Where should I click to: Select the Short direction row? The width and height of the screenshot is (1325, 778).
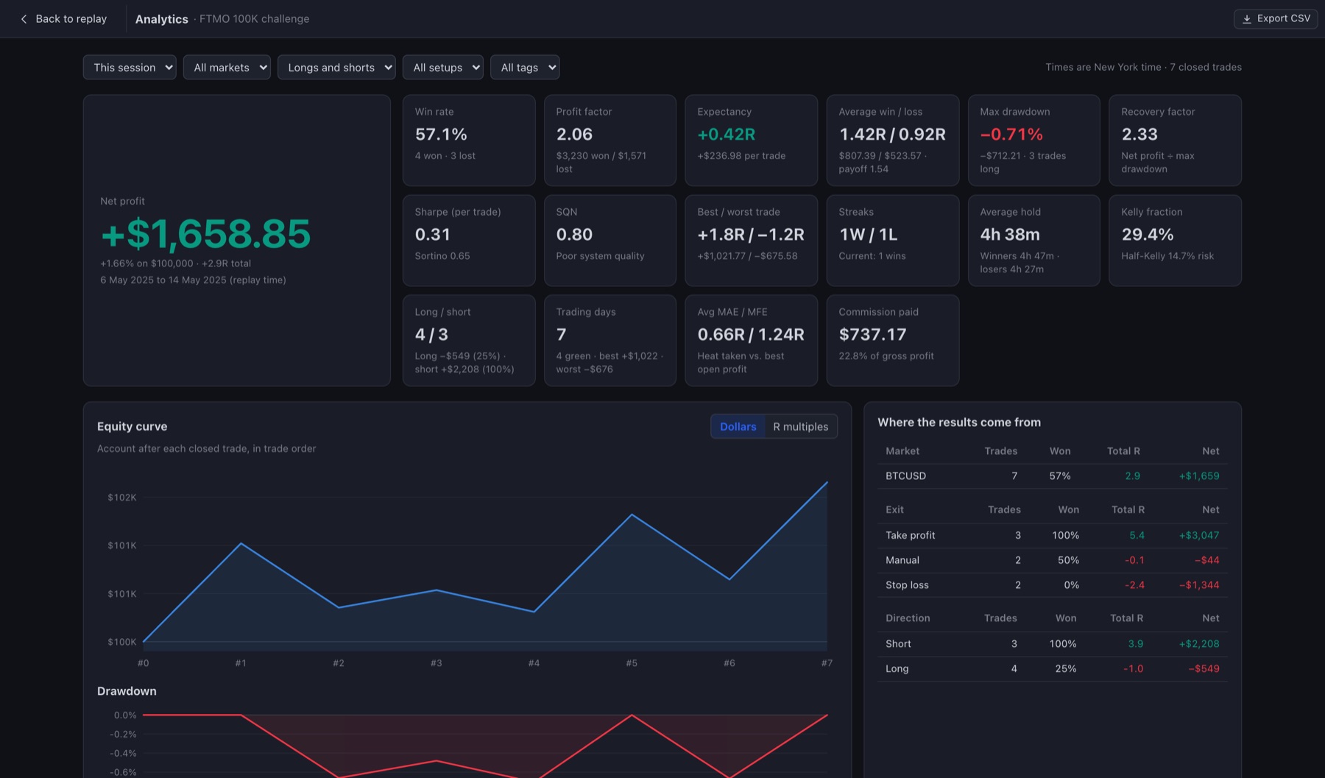tap(1053, 644)
